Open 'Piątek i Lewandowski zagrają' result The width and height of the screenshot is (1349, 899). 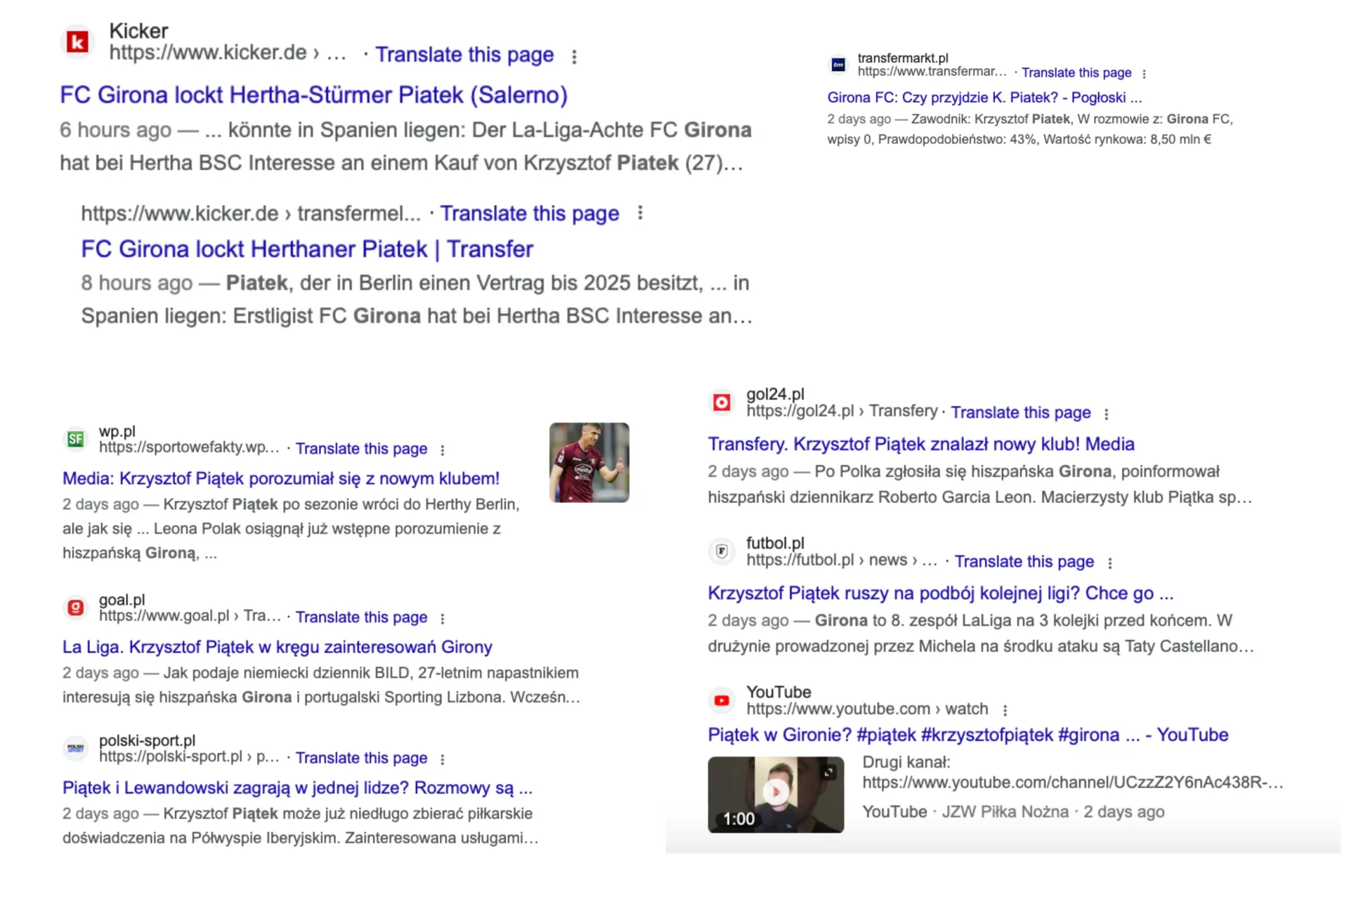click(297, 787)
